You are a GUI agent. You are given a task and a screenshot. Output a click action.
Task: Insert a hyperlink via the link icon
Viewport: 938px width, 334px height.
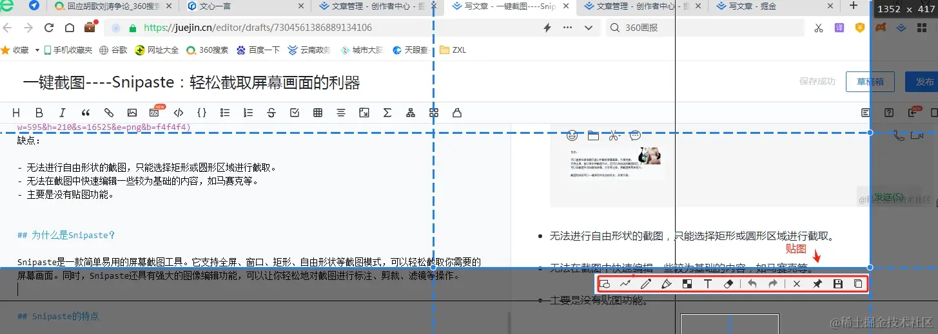pyautogui.click(x=109, y=113)
